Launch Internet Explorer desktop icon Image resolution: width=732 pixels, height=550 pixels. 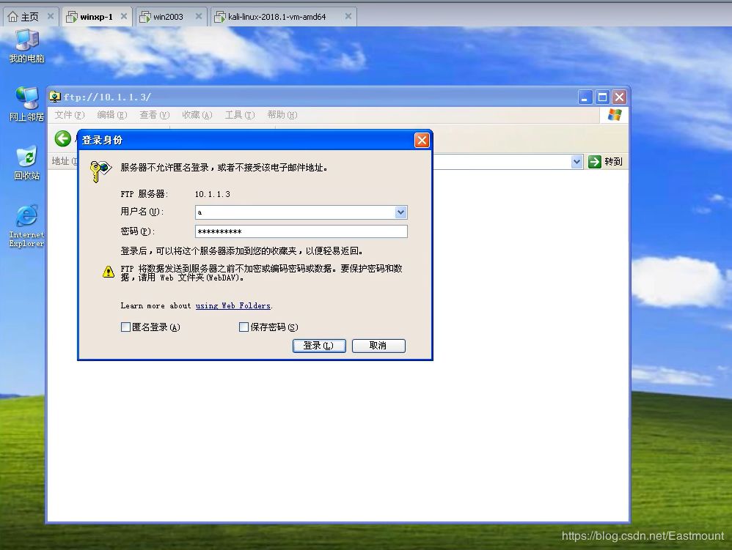26,226
